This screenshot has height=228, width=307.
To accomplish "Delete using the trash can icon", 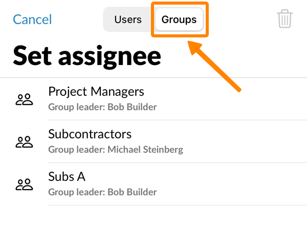I will coord(284,19).
